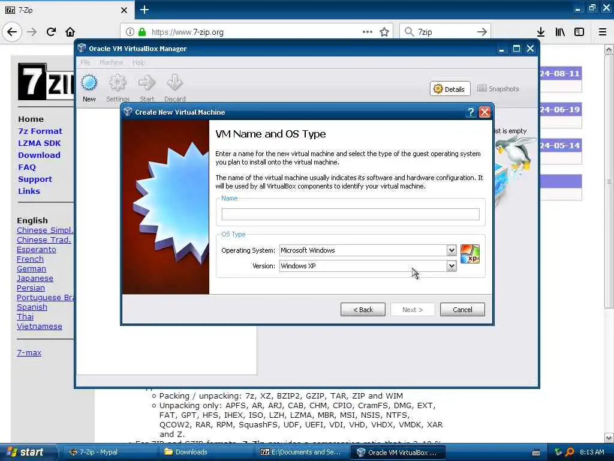Click the browser address bar URL
Viewport: 614px width, 461px height.
tap(188, 32)
